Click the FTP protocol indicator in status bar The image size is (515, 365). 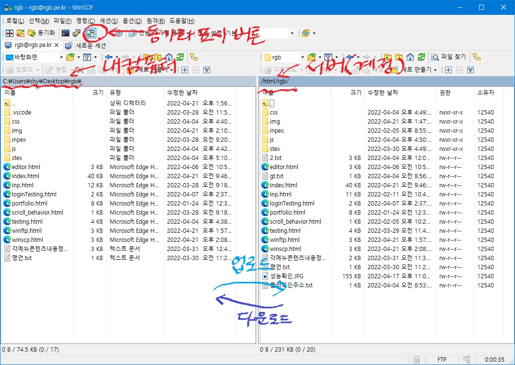click(441, 359)
